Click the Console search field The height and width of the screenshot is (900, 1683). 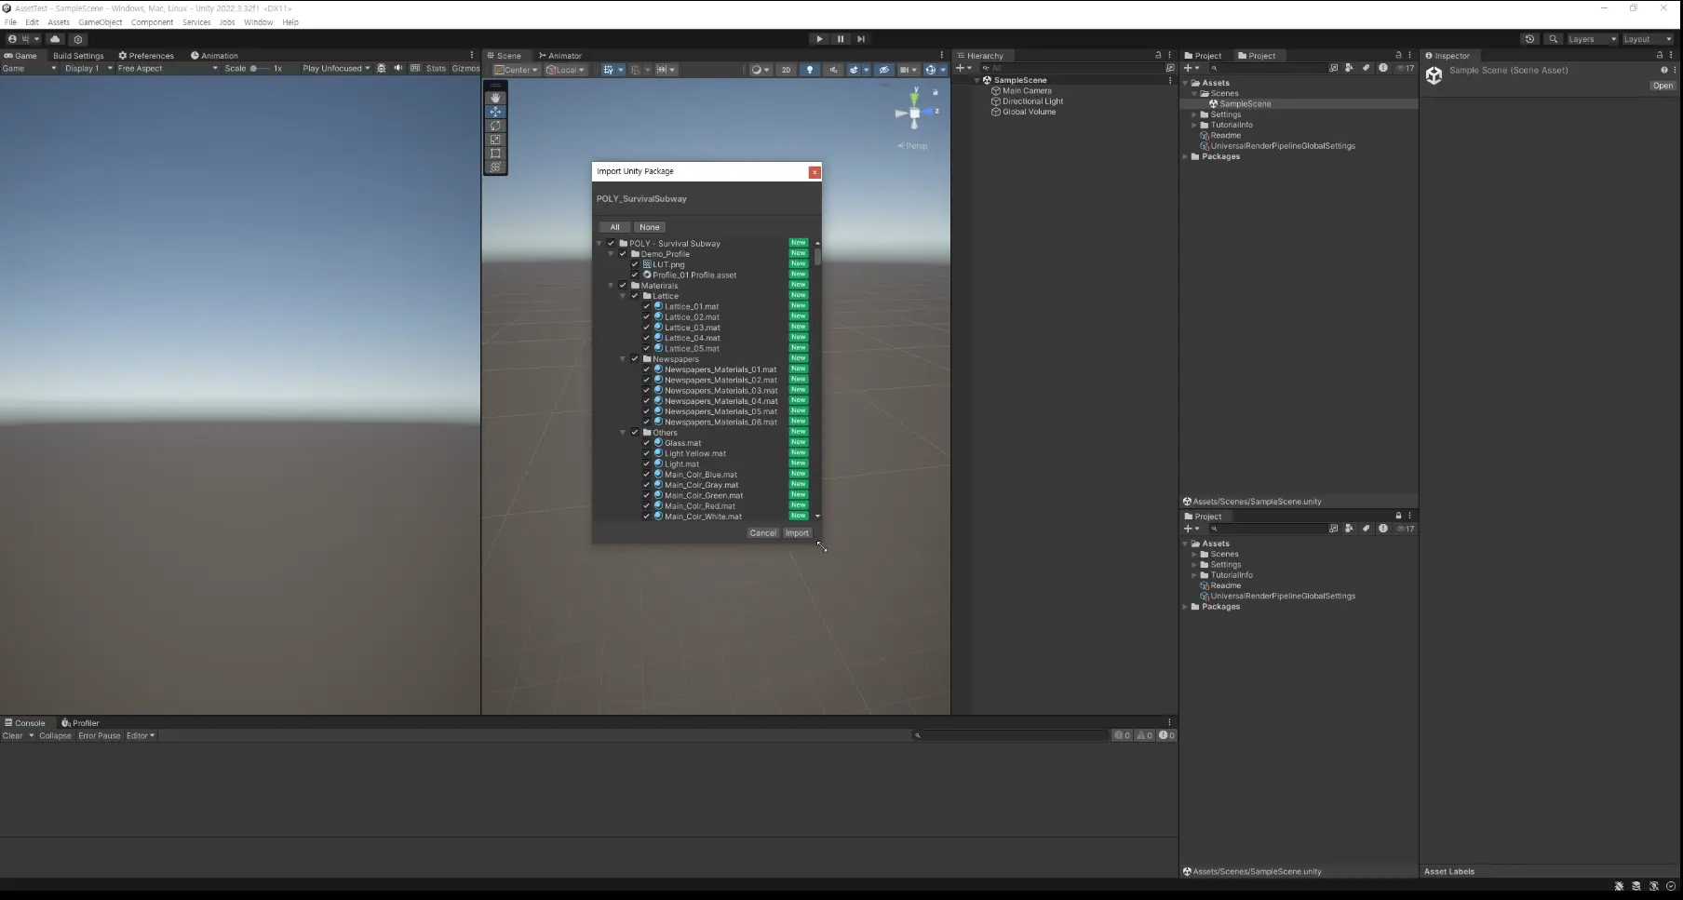coord(1010,735)
